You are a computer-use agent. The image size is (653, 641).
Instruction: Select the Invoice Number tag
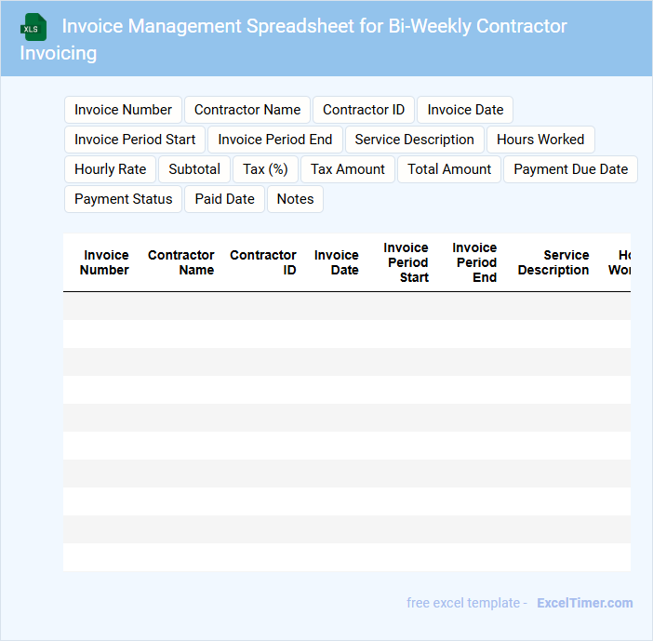click(123, 110)
